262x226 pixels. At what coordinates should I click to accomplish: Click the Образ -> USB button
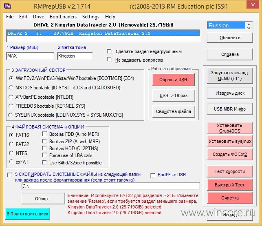[x=174, y=80]
